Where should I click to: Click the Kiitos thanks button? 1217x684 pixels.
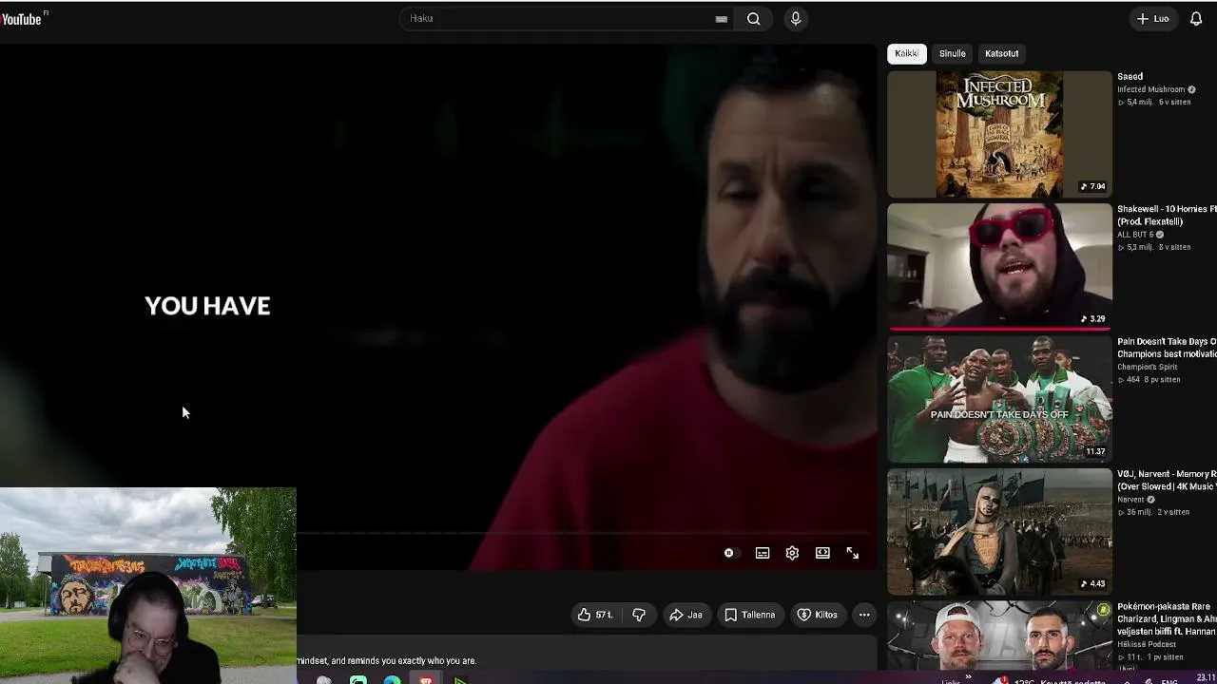pos(818,615)
